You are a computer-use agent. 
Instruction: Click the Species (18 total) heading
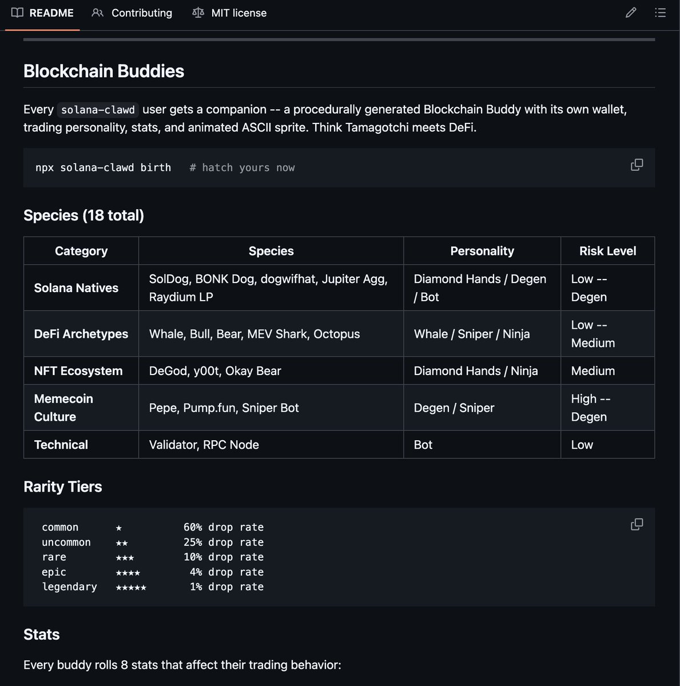tap(83, 215)
